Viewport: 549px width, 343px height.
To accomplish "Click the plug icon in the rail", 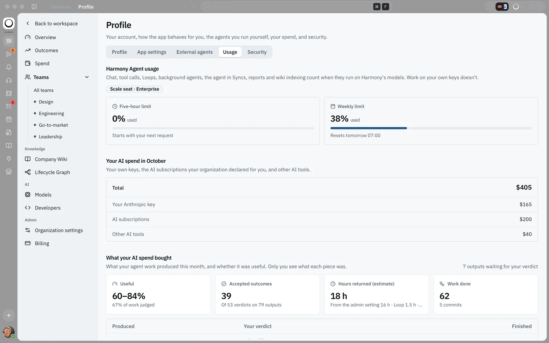I will [9, 159].
